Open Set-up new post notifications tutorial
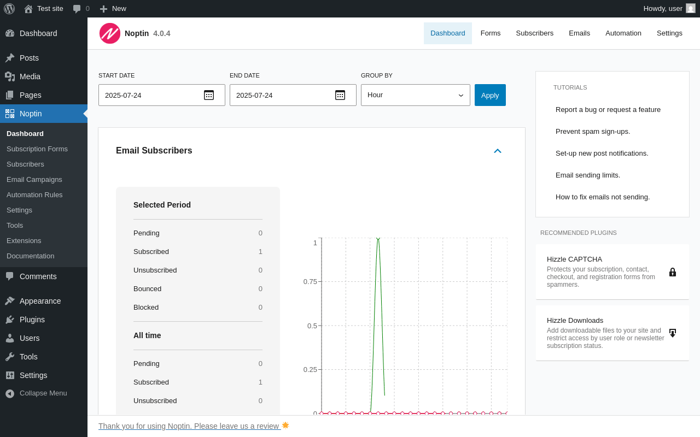This screenshot has height=437, width=700. point(602,153)
